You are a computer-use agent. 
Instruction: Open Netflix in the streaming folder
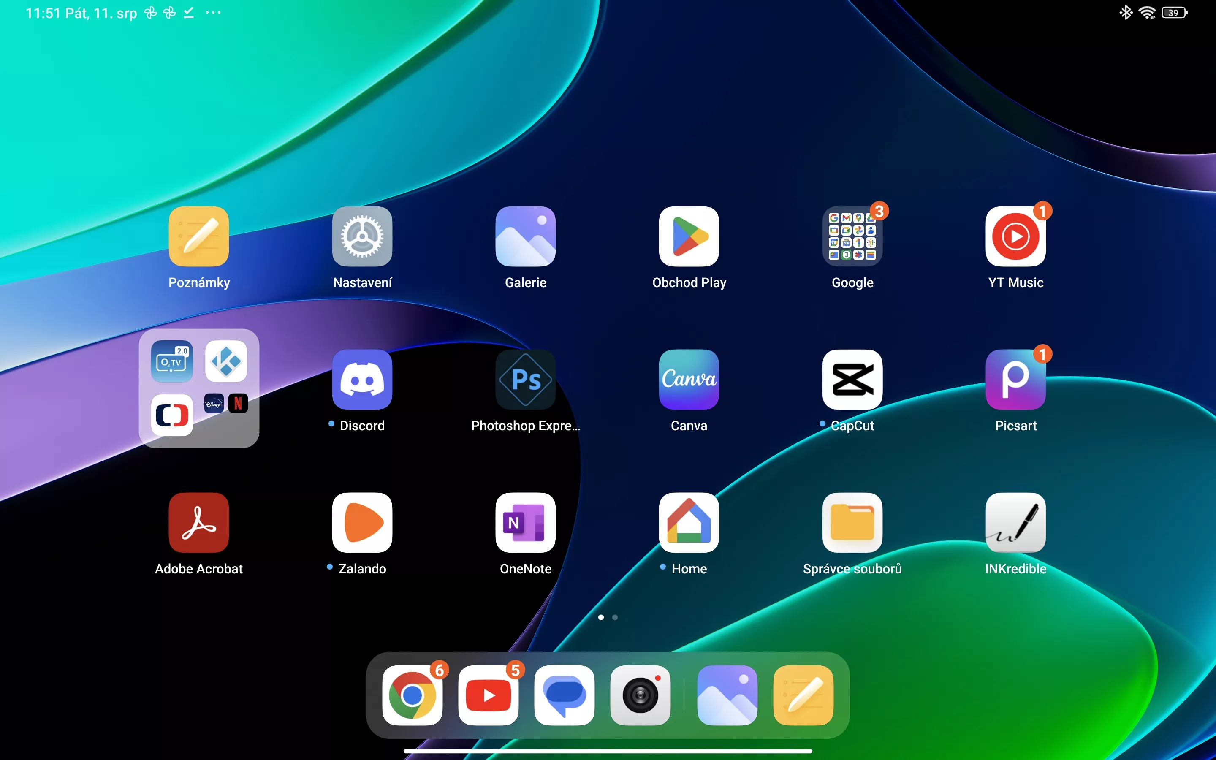pos(238,404)
